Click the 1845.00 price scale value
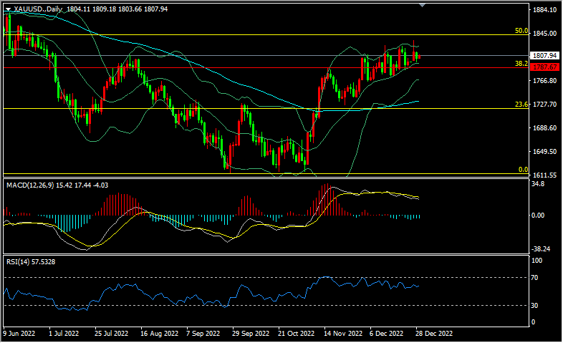The height and width of the screenshot is (343, 563). [x=545, y=33]
